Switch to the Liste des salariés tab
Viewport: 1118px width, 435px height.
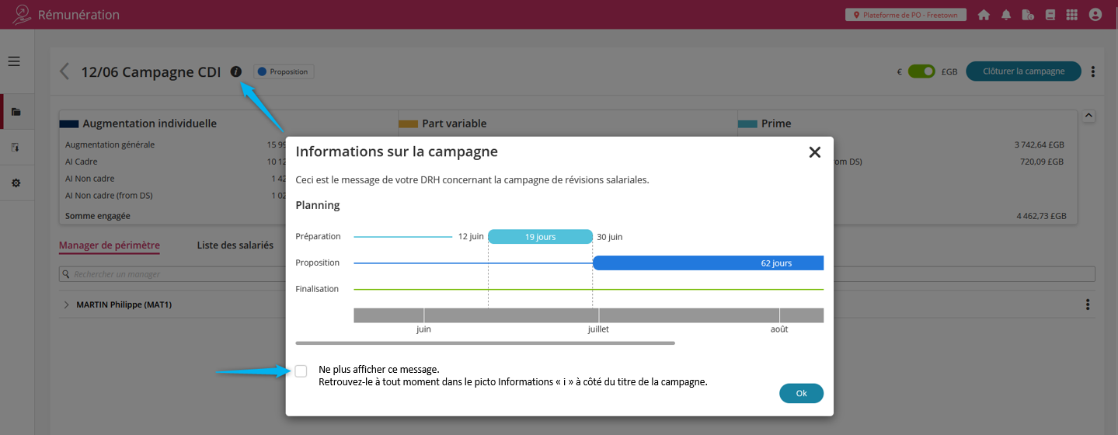coord(235,245)
